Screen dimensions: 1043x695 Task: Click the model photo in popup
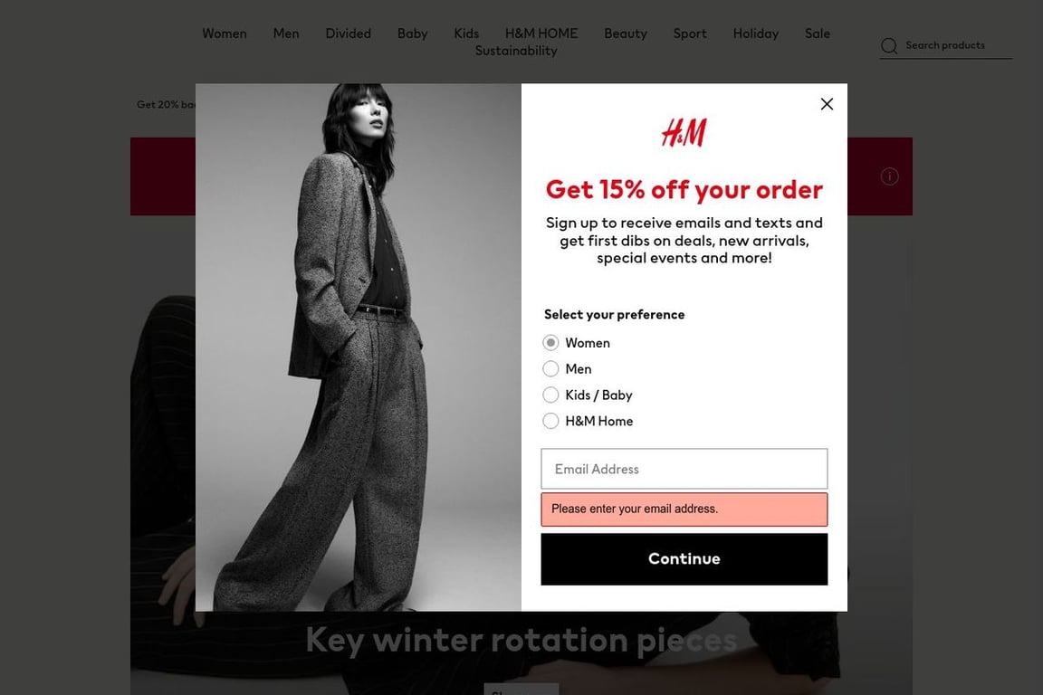(x=358, y=347)
